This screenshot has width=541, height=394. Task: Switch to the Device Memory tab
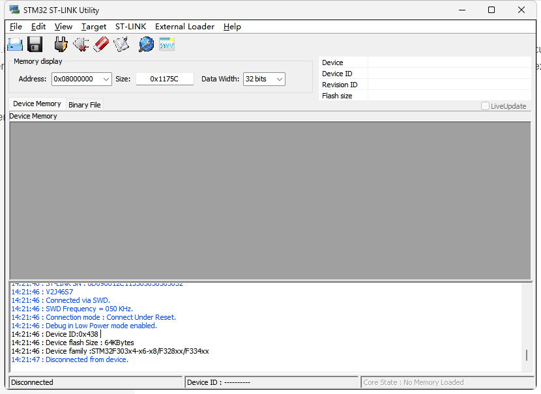(x=37, y=104)
